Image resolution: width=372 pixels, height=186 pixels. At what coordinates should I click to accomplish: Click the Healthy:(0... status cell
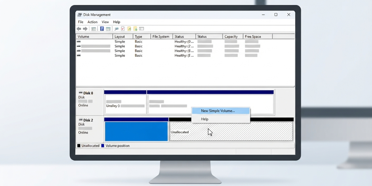click(184, 42)
